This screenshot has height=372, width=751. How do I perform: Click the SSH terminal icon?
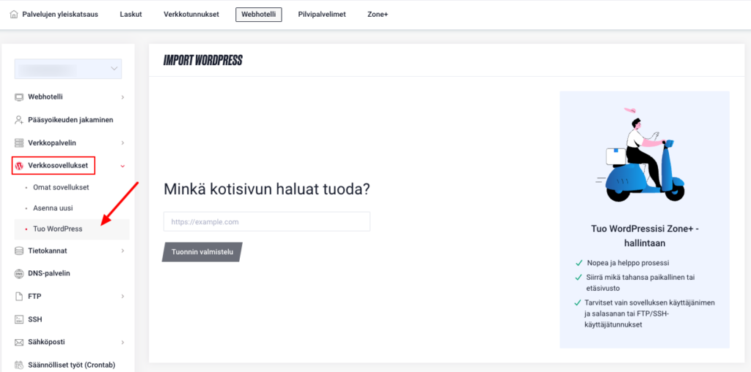(x=19, y=319)
